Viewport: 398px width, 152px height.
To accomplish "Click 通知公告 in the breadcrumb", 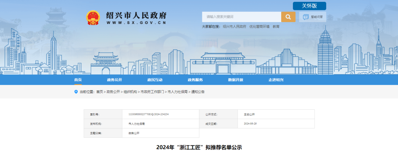I will tap(198, 92).
